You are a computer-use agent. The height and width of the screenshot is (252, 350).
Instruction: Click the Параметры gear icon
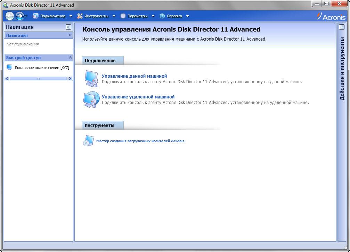click(123, 16)
